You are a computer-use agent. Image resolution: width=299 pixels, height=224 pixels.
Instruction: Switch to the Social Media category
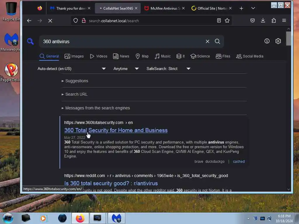click(250, 56)
